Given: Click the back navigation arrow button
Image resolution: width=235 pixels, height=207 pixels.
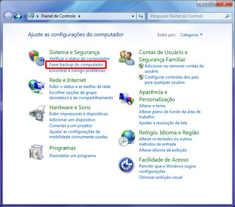Looking at the screenshot, I should [8, 16].
